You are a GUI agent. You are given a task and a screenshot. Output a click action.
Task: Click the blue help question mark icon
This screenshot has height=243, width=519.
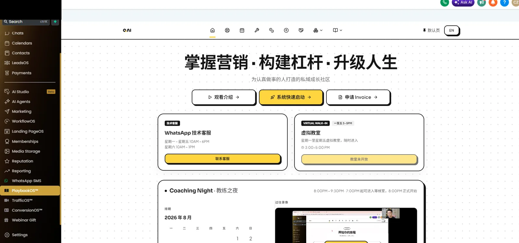[504, 2]
